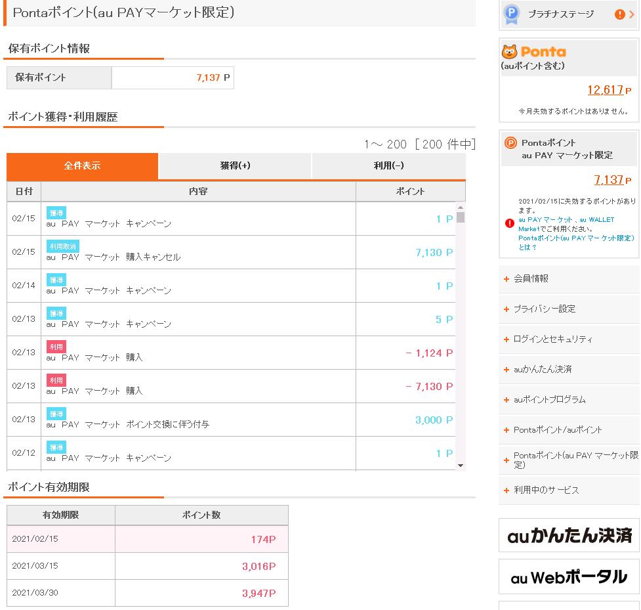Select the 全件表示 tab
The width and height of the screenshot is (641, 610).
point(82,165)
